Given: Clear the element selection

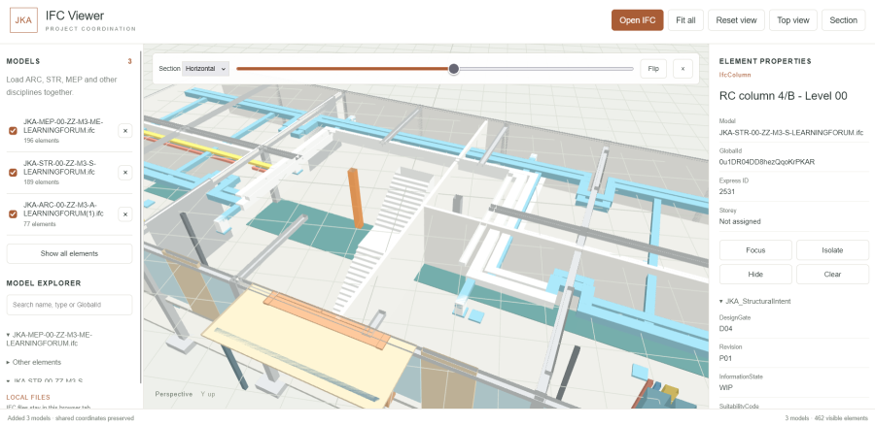Looking at the screenshot, I should [832, 274].
